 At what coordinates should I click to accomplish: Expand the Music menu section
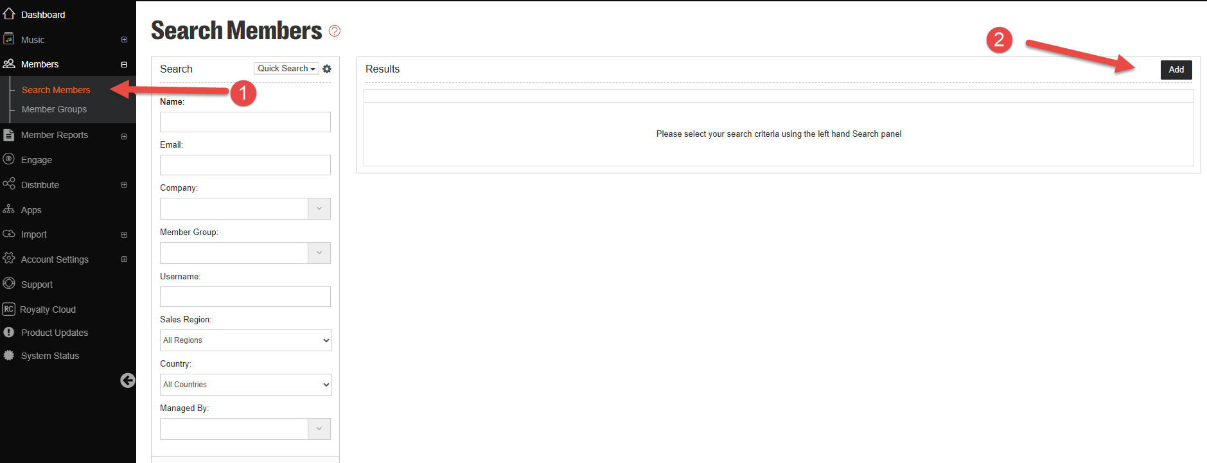click(124, 40)
